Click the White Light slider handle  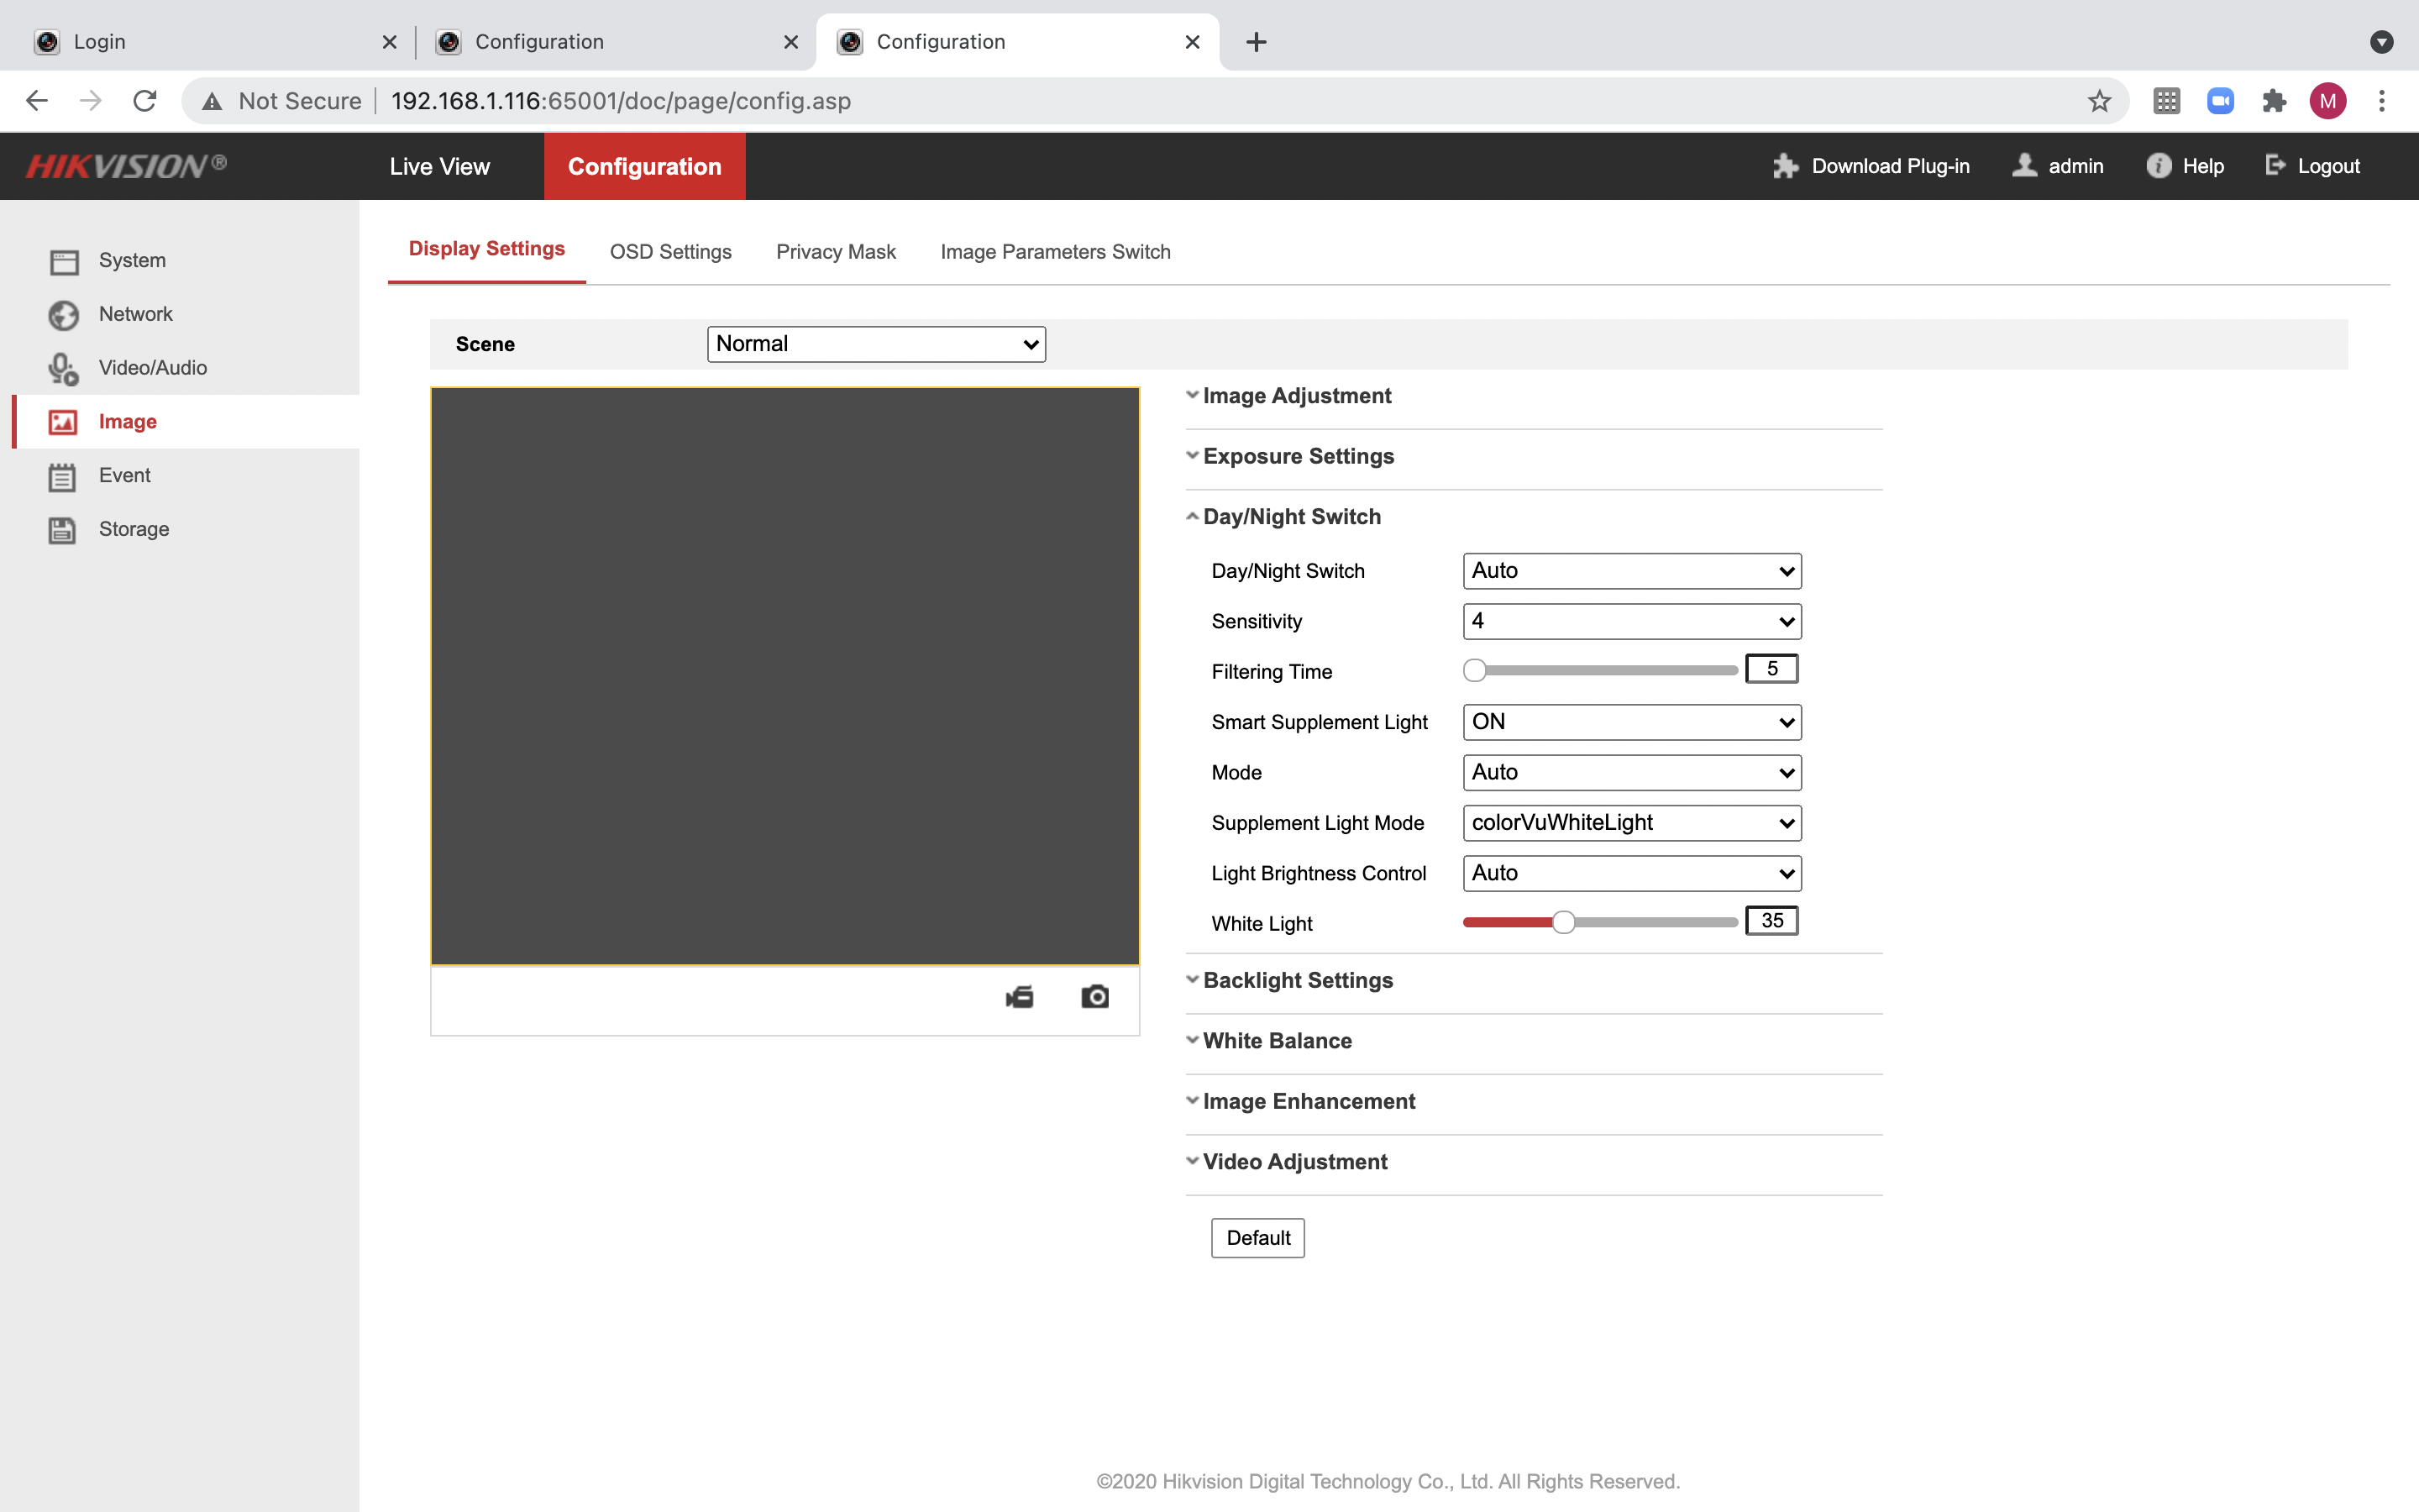pos(1563,922)
